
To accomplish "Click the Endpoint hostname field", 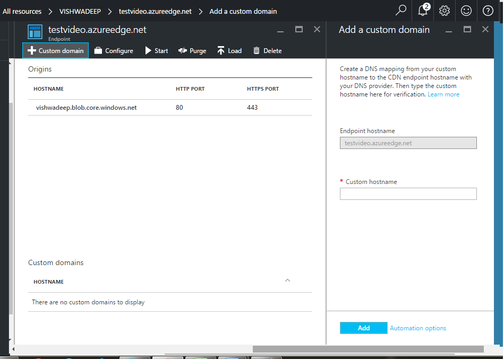I will (x=408, y=143).
